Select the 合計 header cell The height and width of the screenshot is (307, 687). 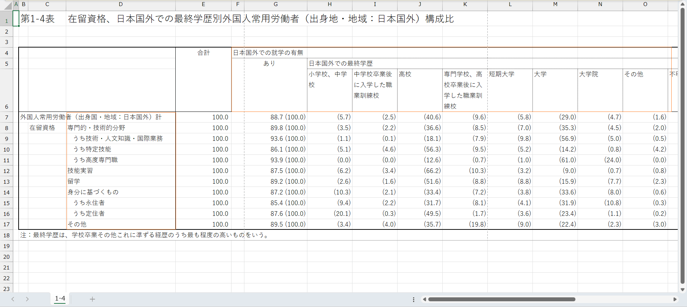tap(203, 53)
